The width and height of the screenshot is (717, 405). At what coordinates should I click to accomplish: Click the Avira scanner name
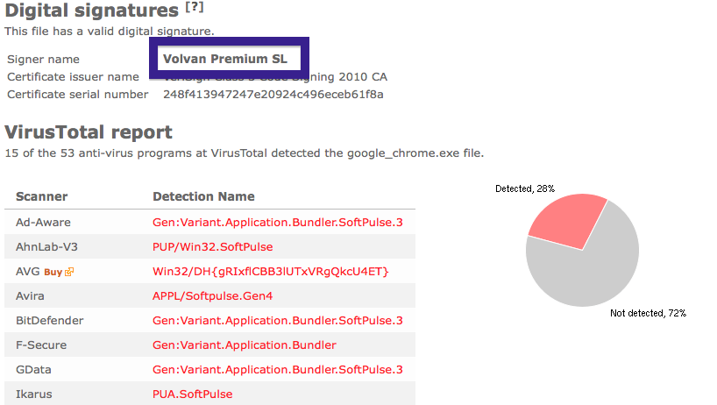[30, 296]
